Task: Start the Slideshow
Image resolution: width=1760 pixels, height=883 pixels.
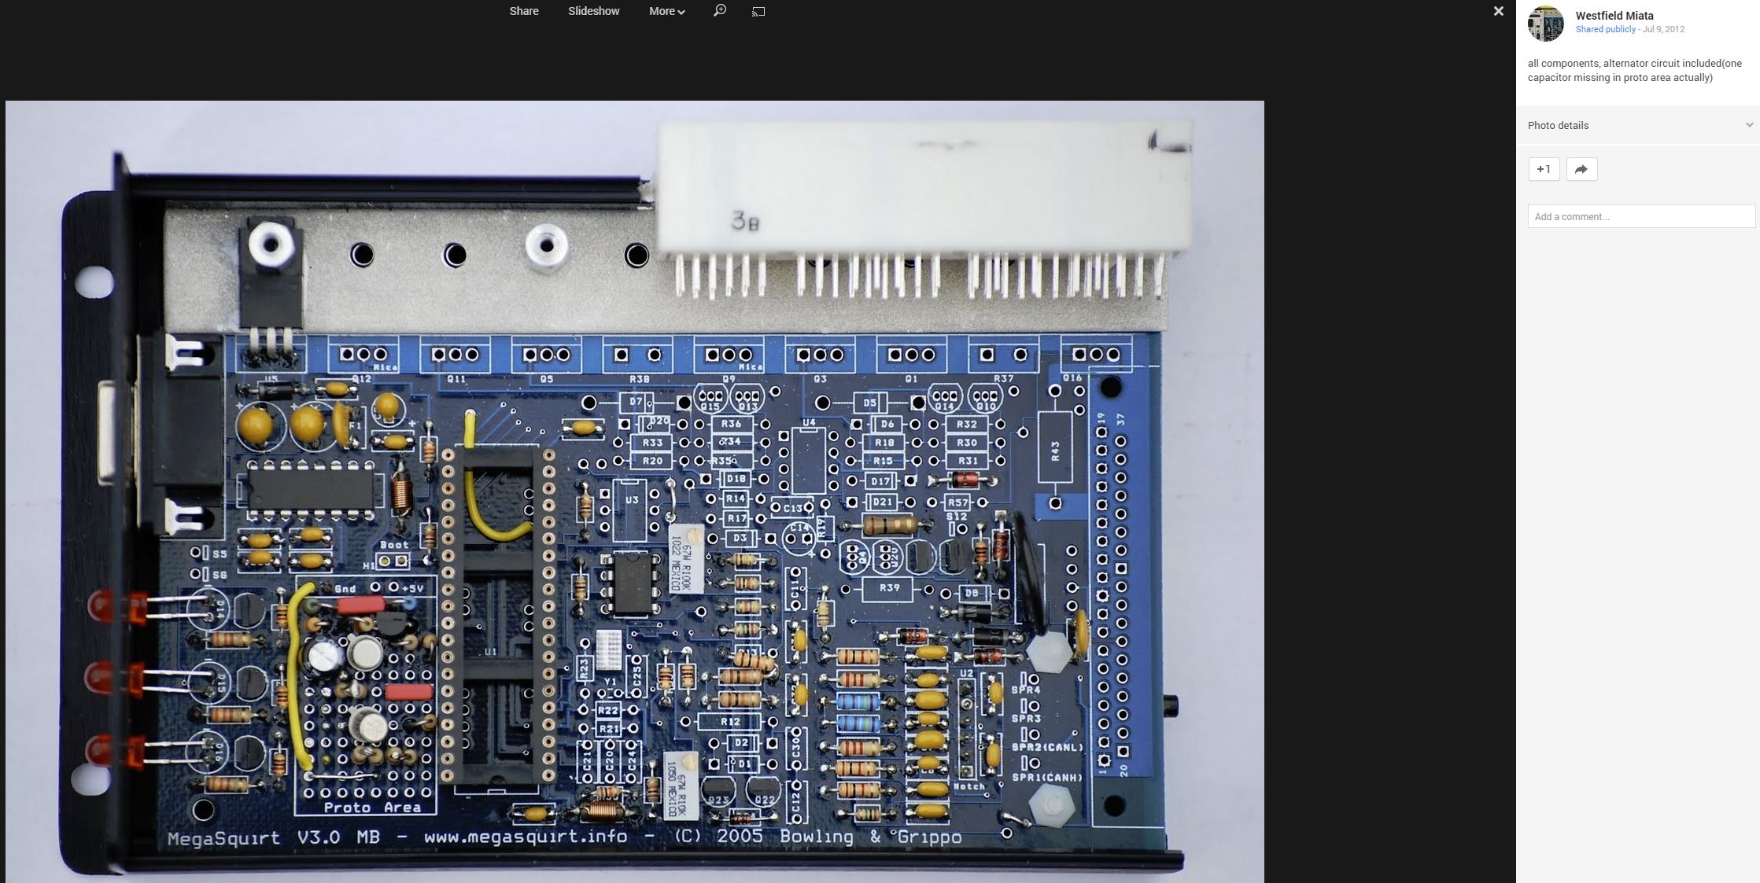Action: pyautogui.click(x=593, y=11)
